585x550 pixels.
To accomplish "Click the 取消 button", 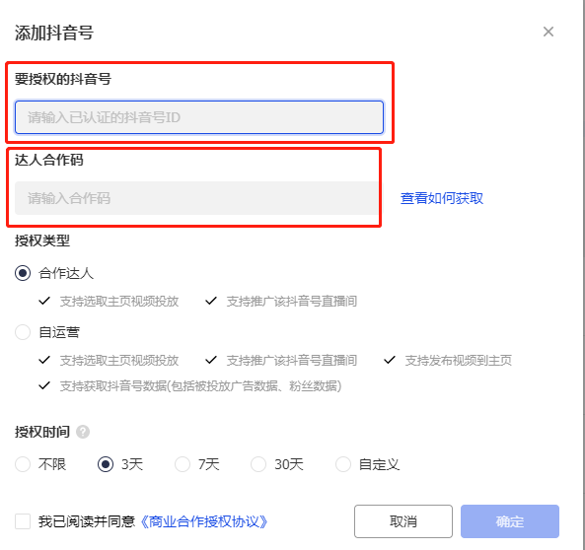I will [x=403, y=521].
